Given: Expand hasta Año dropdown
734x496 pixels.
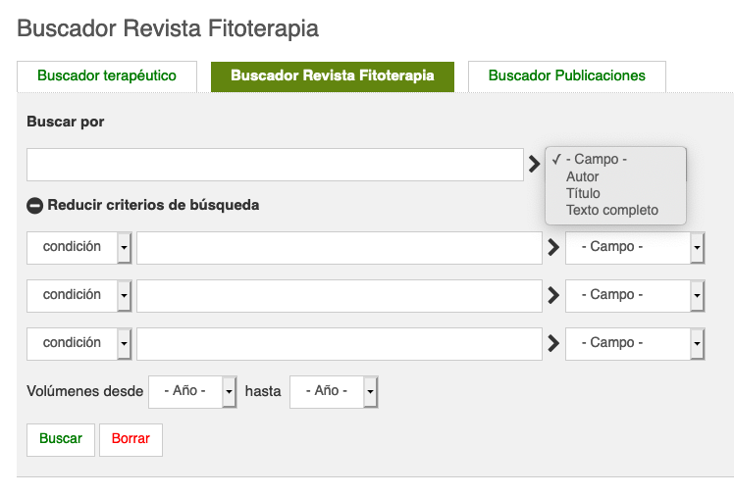Looking at the screenshot, I should coord(334,392).
